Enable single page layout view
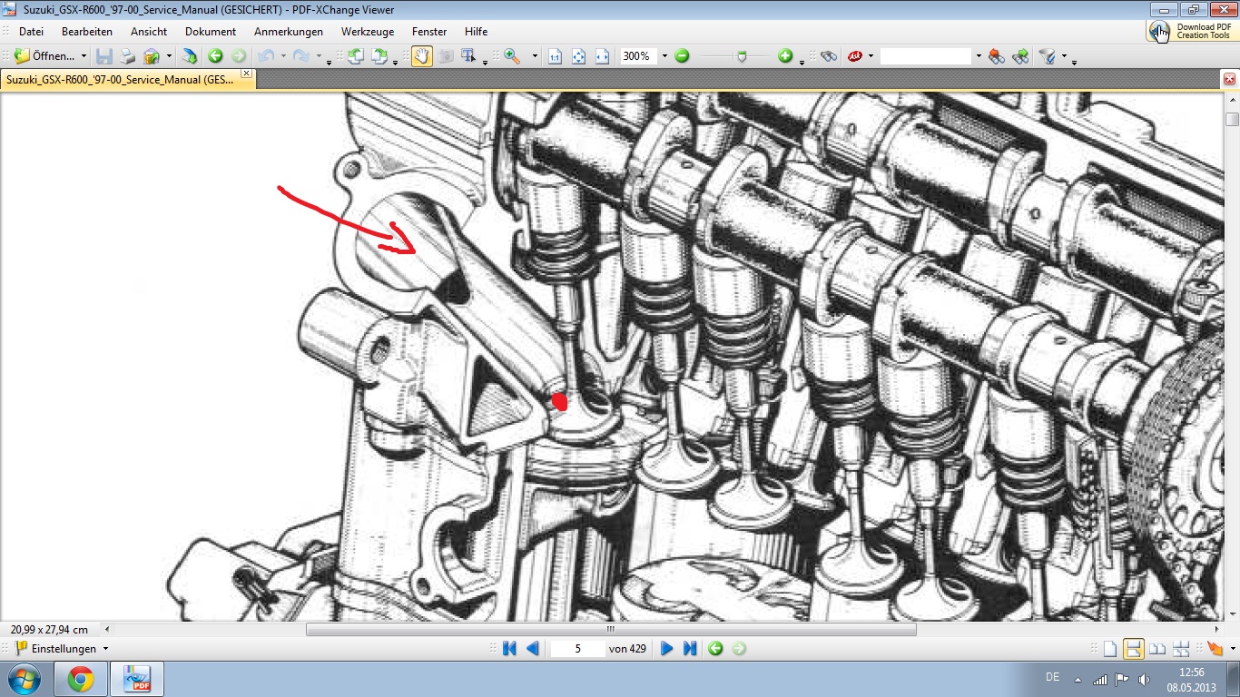Screen dimensions: 1240x697 pyautogui.click(x=1109, y=649)
